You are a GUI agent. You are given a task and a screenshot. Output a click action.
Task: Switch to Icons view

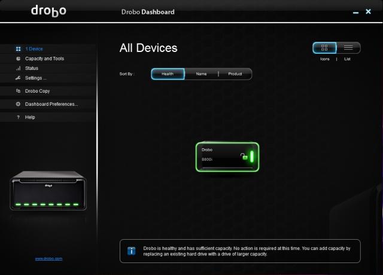tap(324, 48)
